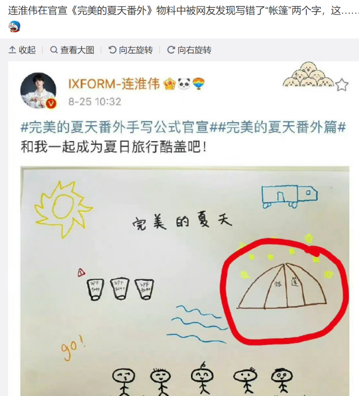Screen dimensions: 359x396
Task: Click the blue Doraemon emoji in caption
Action: [x=14, y=27]
